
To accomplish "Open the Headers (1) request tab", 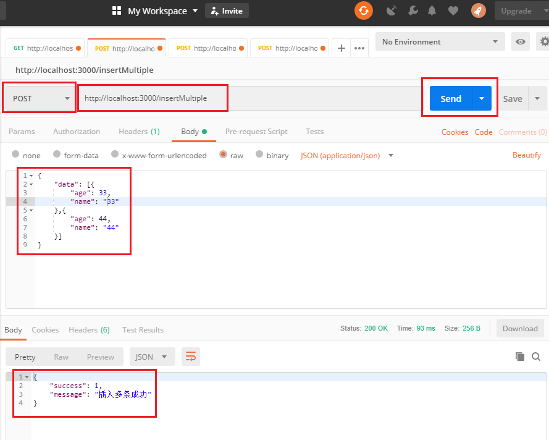I will click(x=139, y=132).
